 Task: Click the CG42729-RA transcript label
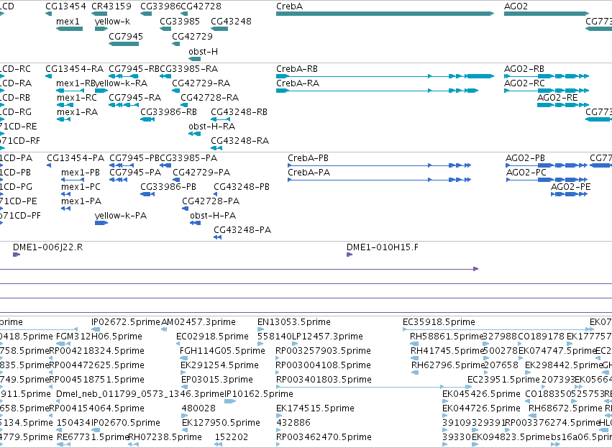(x=201, y=83)
